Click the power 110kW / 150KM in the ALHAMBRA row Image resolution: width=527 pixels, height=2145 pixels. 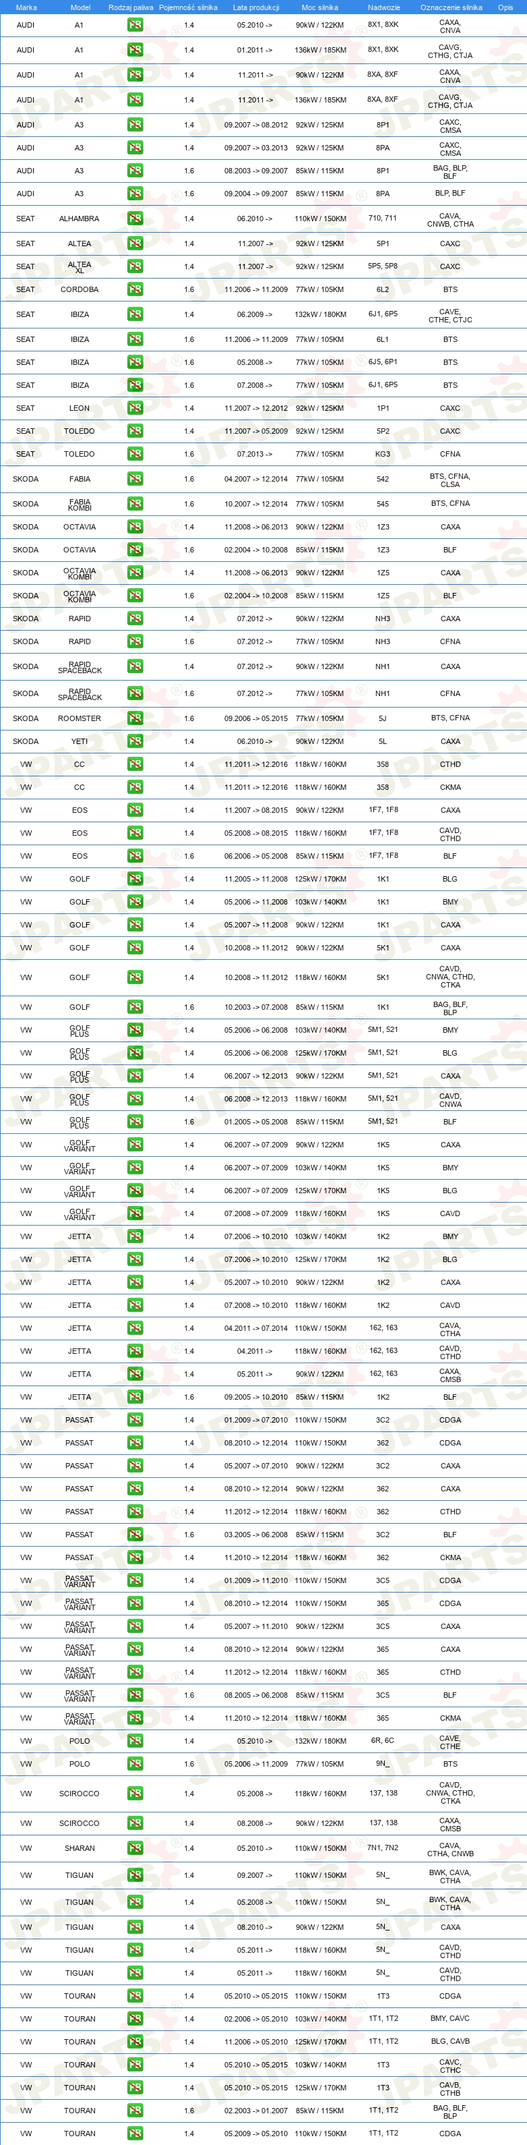[321, 219]
